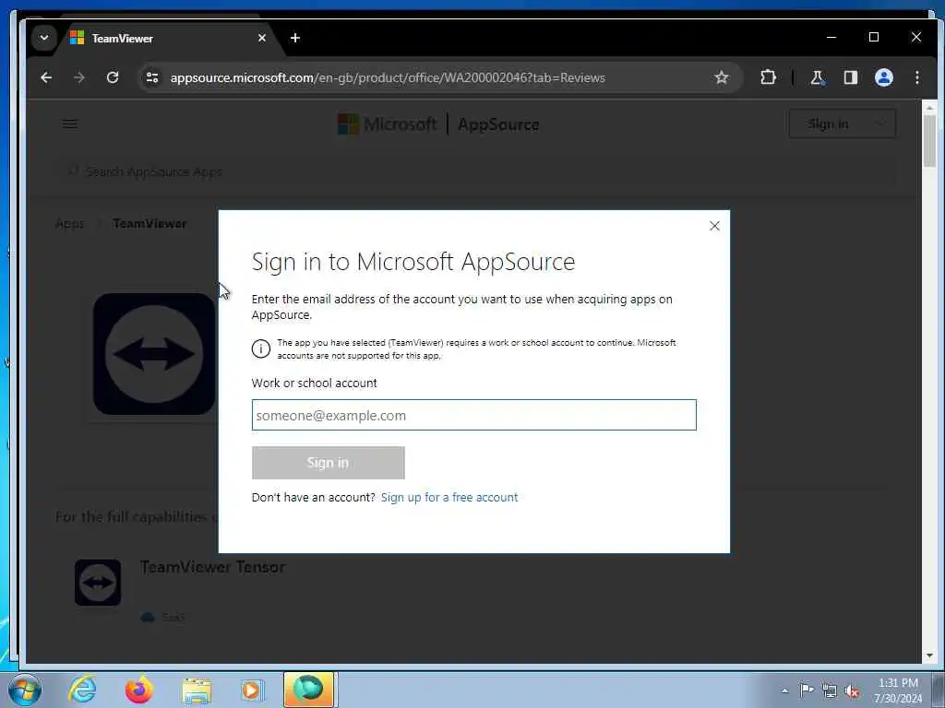Maximize the browser window
945x708 pixels.
[873, 37]
